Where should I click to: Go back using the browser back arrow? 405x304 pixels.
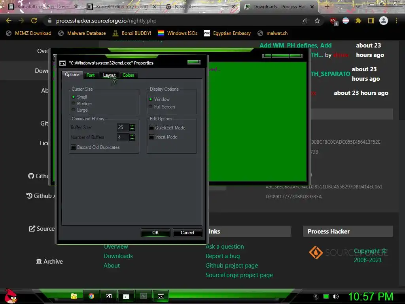click(9, 21)
